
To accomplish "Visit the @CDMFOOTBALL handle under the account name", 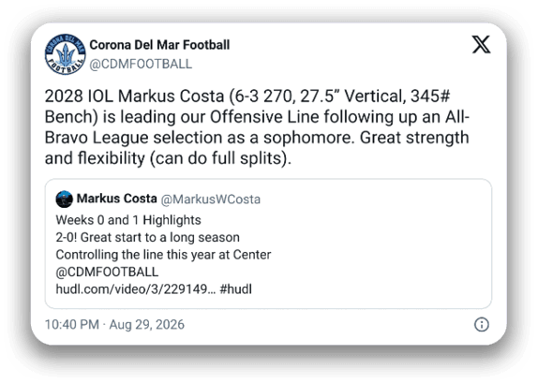I will pyautogui.click(x=141, y=64).
